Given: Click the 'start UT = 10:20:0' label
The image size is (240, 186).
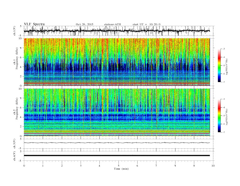Looking at the screenshot, I should pyautogui.click(x=146, y=24).
